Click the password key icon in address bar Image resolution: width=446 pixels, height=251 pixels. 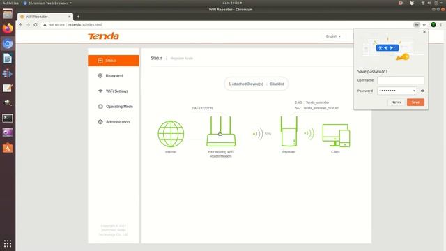coord(417,25)
